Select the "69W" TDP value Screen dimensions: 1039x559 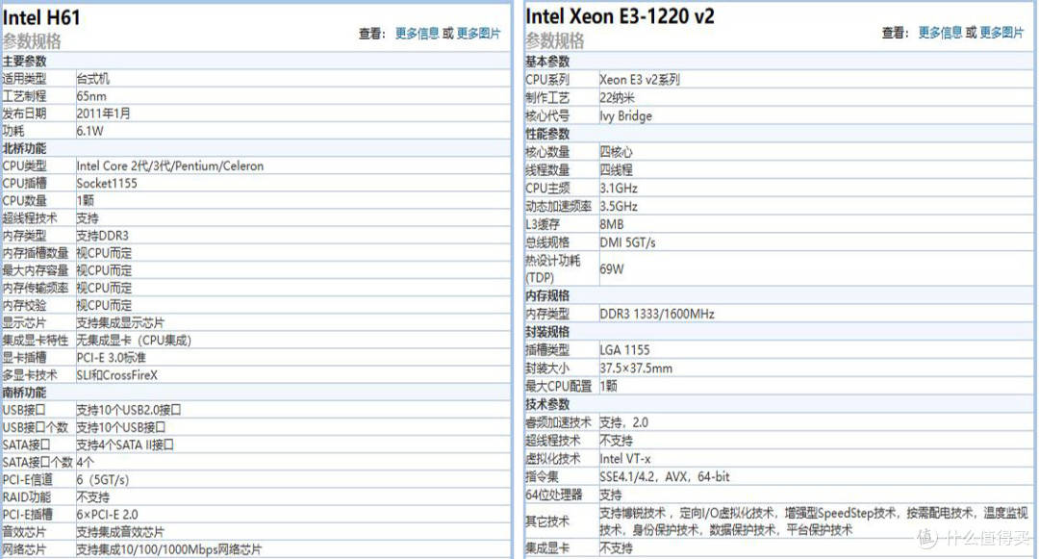(612, 268)
